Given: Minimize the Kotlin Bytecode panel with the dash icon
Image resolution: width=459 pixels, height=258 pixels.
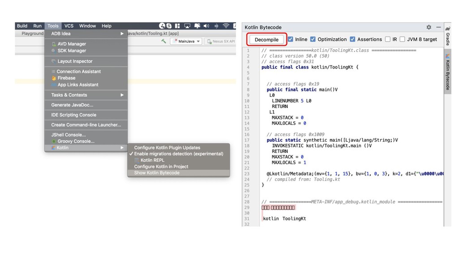Looking at the screenshot, I should click(438, 27).
